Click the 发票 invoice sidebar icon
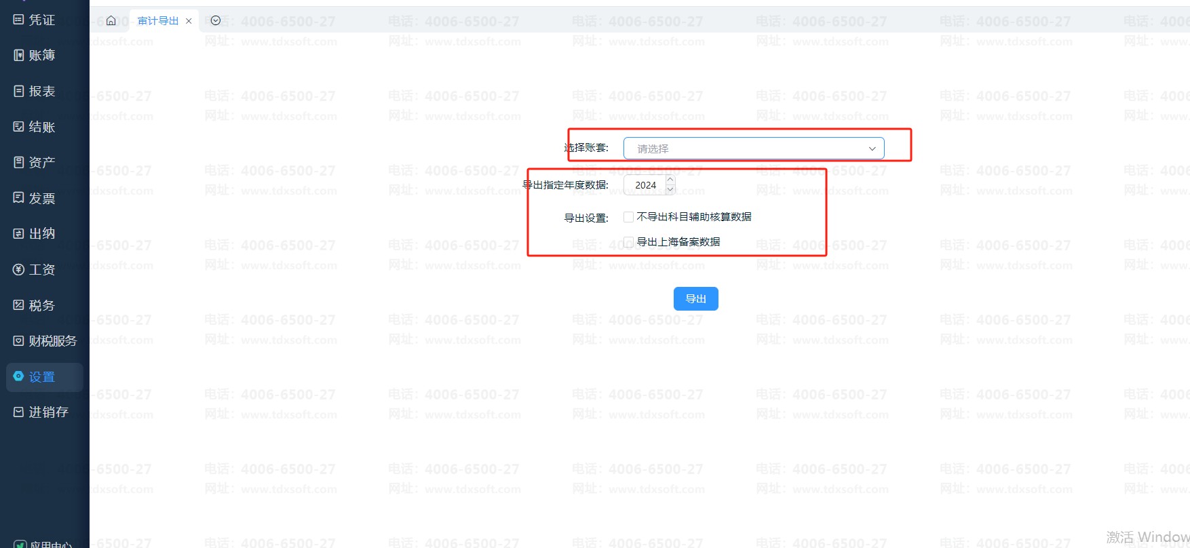The image size is (1190, 548). pos(19,198)
